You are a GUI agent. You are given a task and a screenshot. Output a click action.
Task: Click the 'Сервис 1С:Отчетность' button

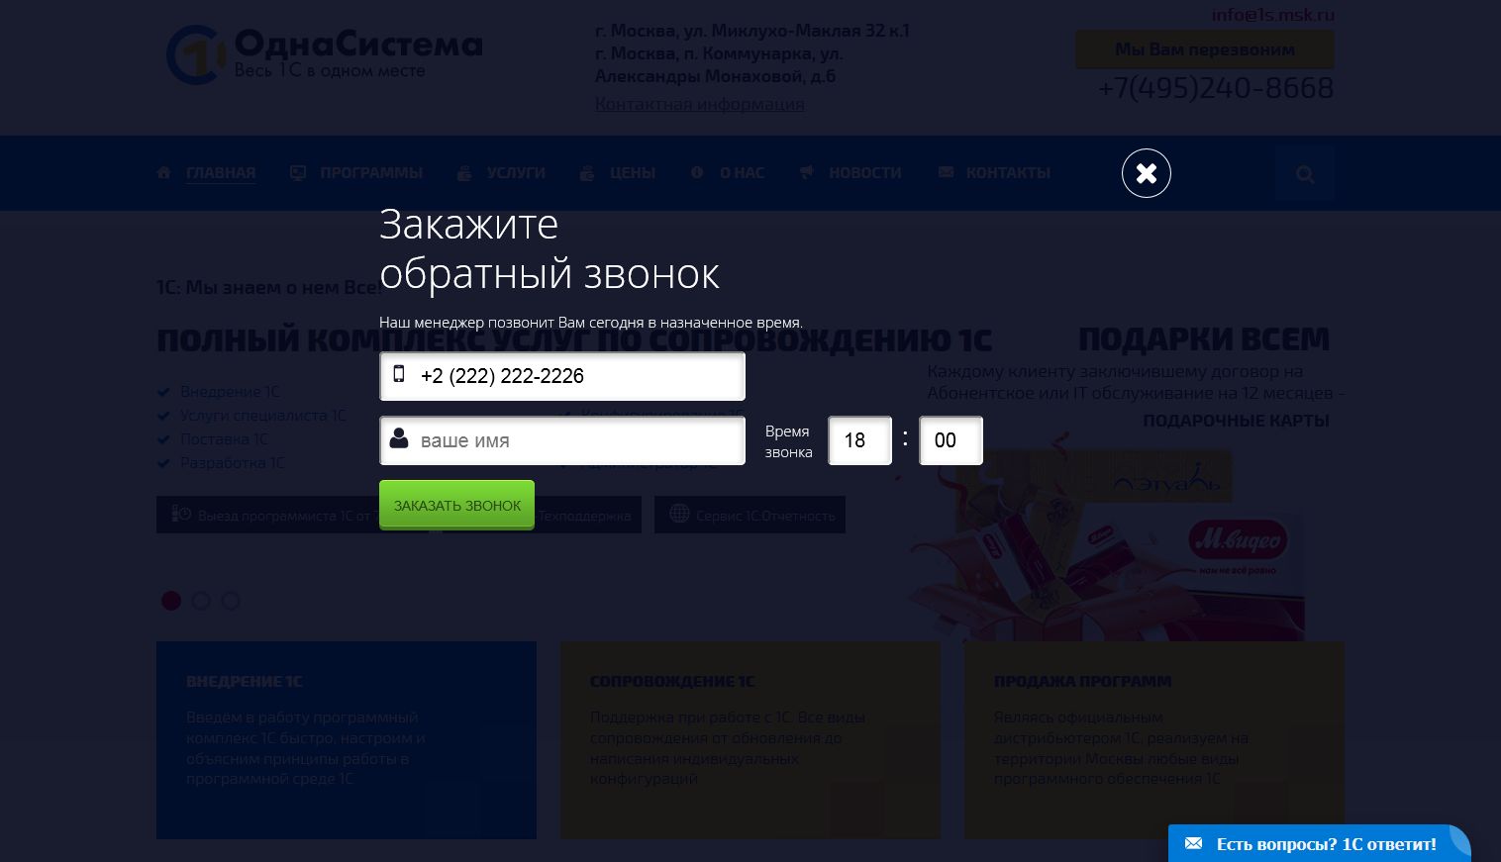[750, 515]
